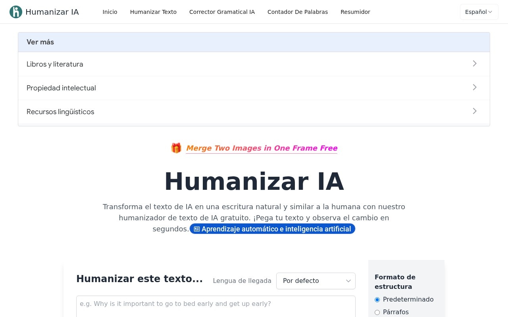This screenshot has height=317, width=508.
Task: Click Merge Two Images in One Frame link
Action: point(262,148)
